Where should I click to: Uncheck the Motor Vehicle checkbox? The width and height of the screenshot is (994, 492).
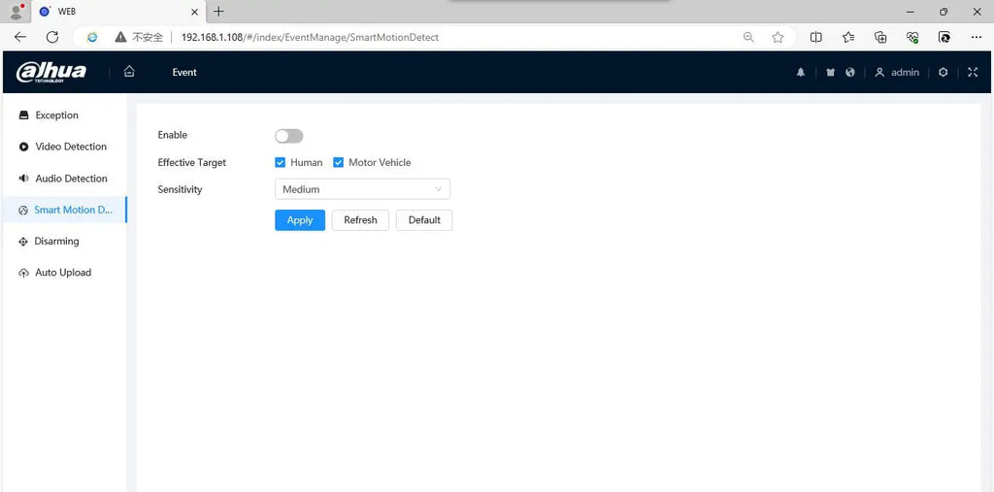(339, 163)
